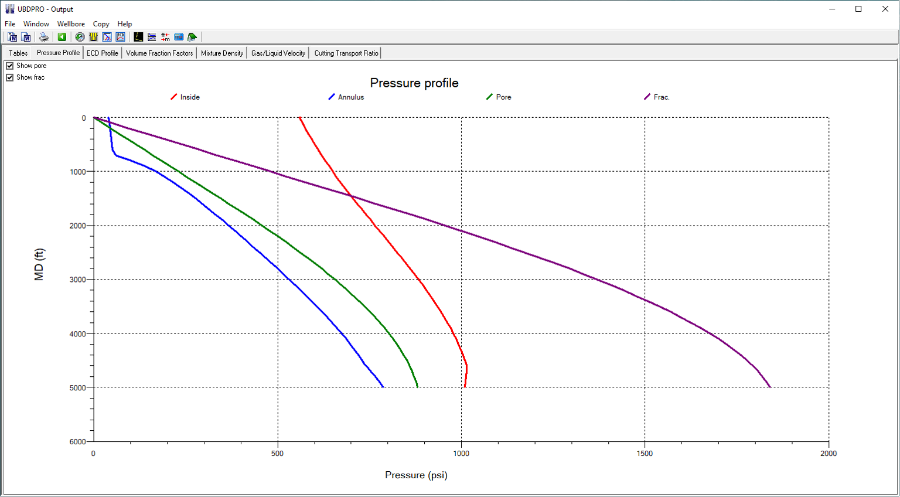This screenshot has width=900, height=497.
Task: Click the ft/m unit conversion icon
Action: [x=165, y=37]
